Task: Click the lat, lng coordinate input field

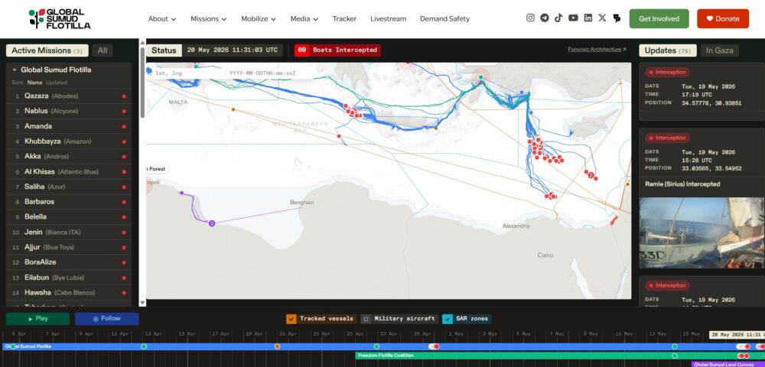Action: pyautogui.click(x=185, y=73)
